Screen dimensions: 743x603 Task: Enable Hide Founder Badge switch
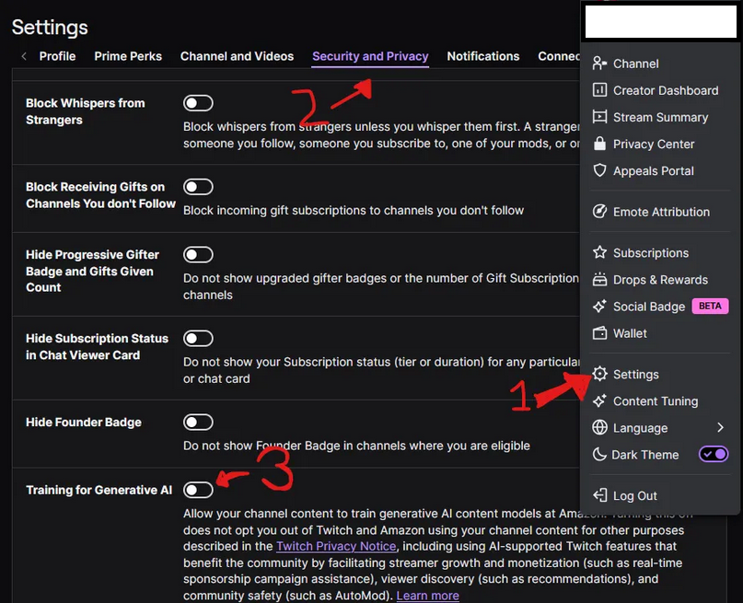198,422
